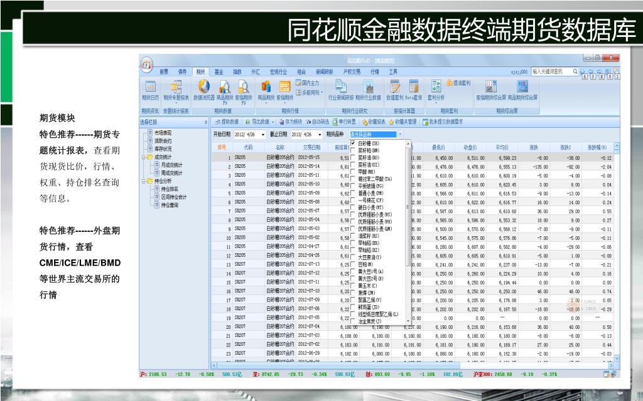Click the round application logo button
Screen dimensions: 643x401
[147, 65]
